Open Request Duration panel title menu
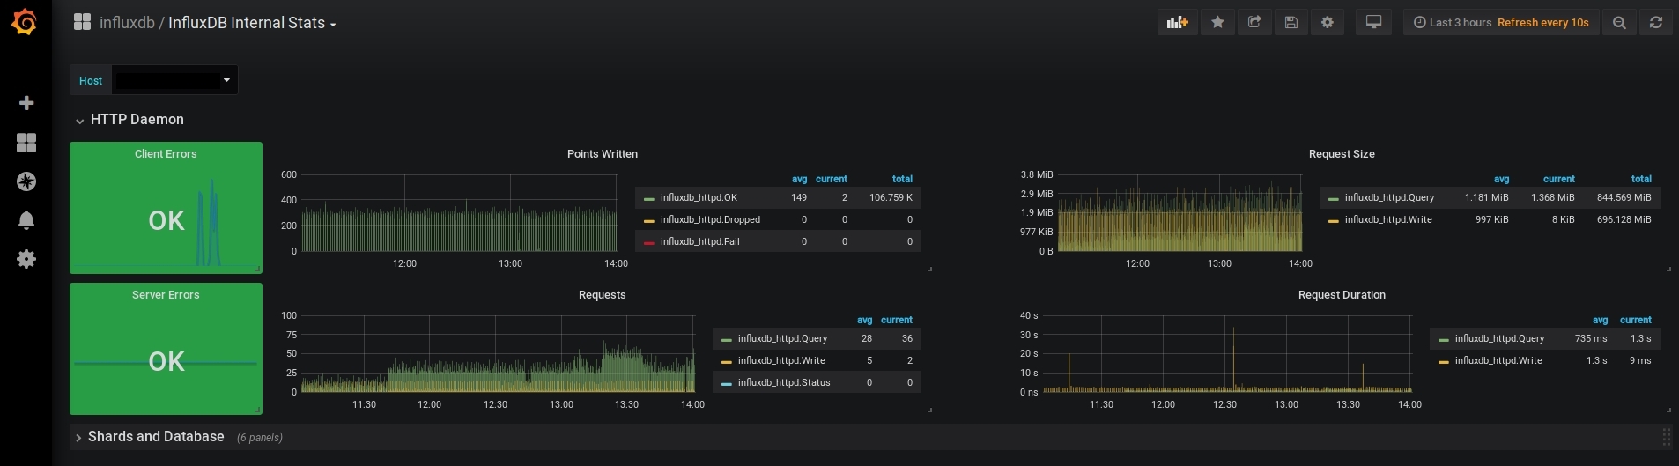 [1342, 294]
